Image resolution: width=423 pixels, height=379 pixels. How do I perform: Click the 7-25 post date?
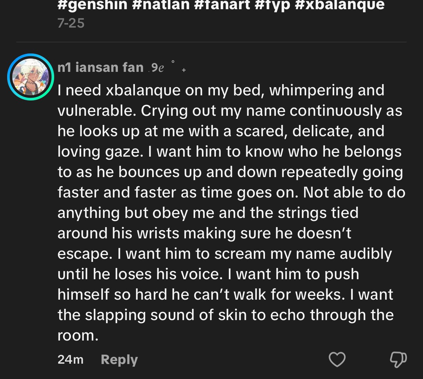[x=71, y=23]
